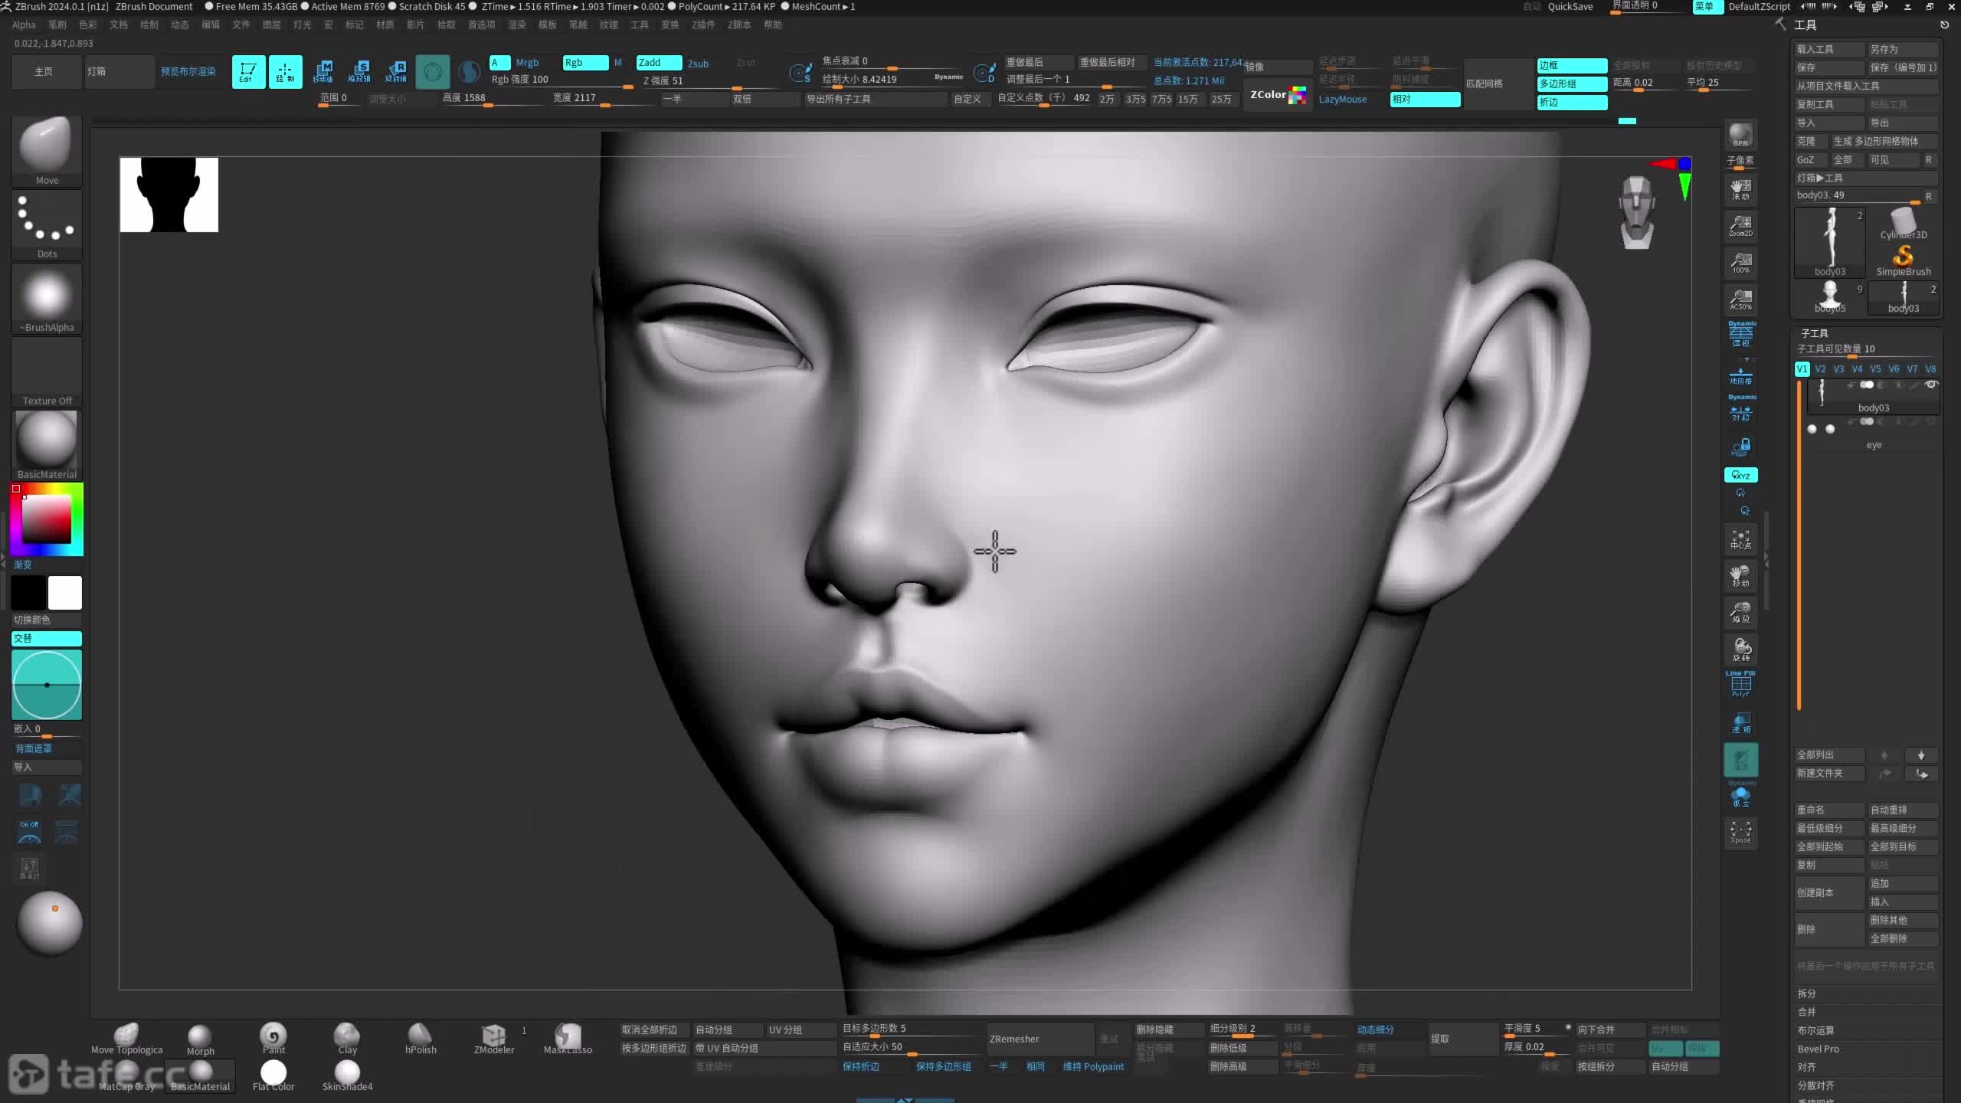The width and height of the screenshot is (1961, 1103).
Task: Click the GoZ button
Action: coord(1811,159)
